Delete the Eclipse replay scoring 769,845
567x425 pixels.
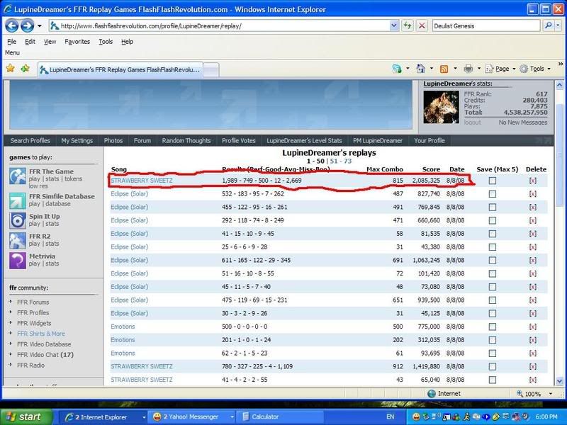pos(533,208)
